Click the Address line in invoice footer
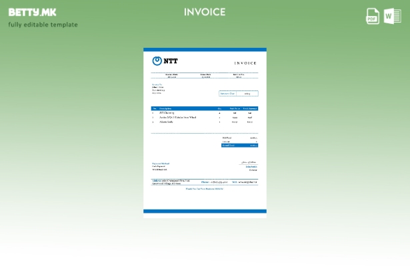410x266 pixels. coord(171,182)
